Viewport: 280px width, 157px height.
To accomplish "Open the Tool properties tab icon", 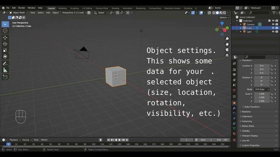I will [234, 64].
